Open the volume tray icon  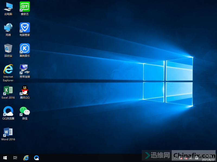pyautogui.click(x=186, y=158)
